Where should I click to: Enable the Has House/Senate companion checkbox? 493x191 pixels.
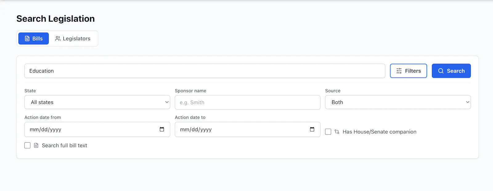(x=328, y=132)
